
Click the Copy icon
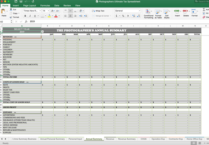(x=11, y=13)
